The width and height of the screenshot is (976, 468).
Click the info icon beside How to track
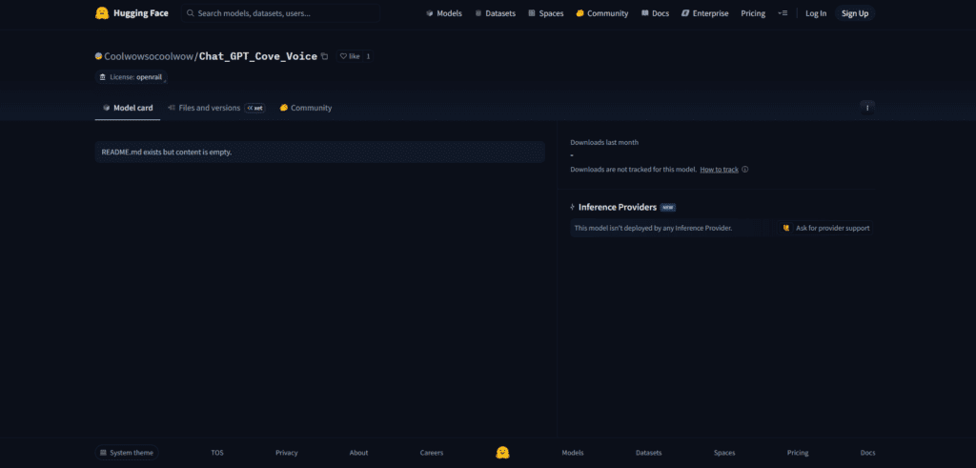pyautogui.click(x=745, y=170)
